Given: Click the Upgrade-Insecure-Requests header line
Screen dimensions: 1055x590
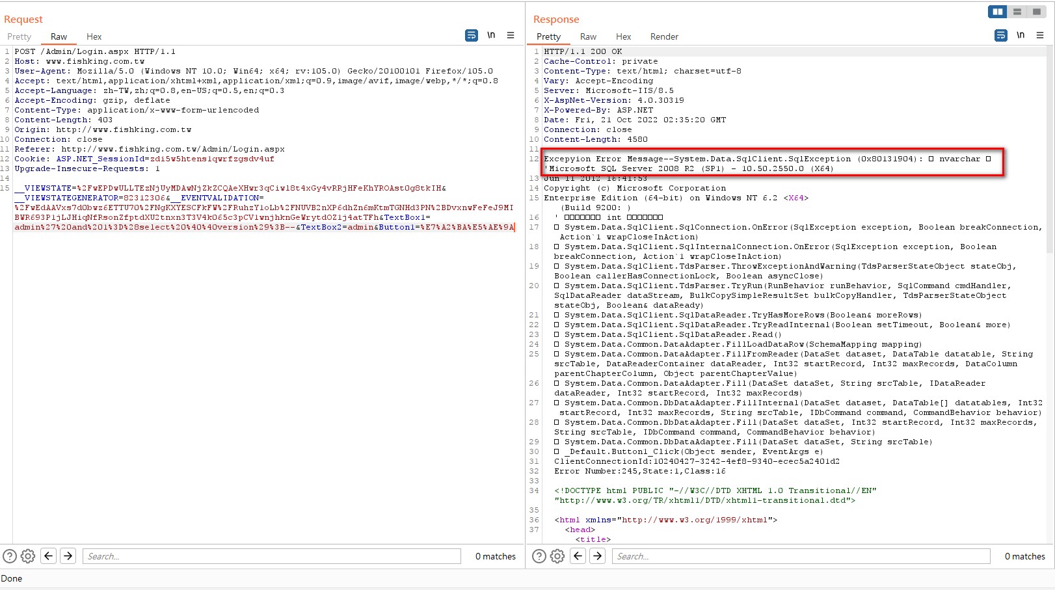Looking at the screenshot, I should point(87,168).
